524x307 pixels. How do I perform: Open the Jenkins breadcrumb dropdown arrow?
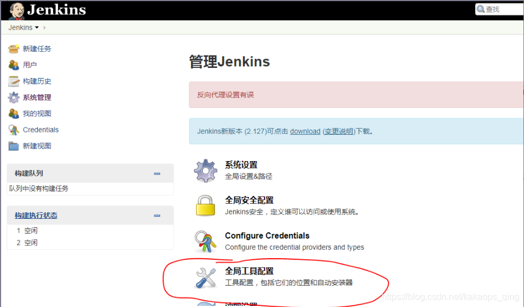[37, 28]
